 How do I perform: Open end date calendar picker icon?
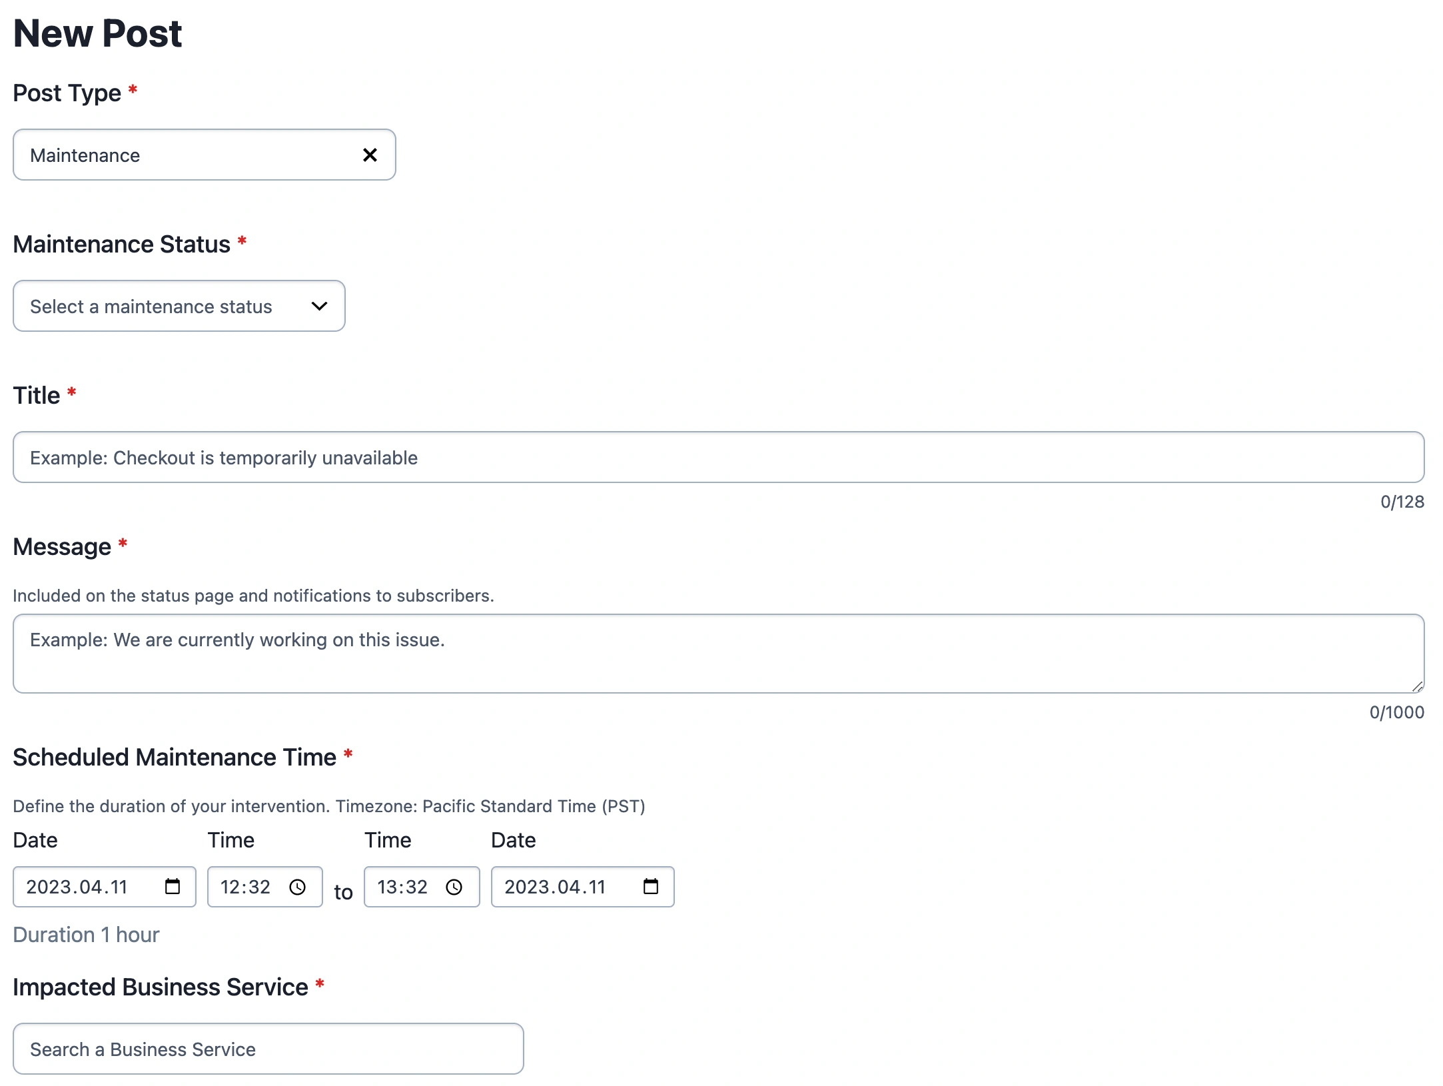coord(650,886)
